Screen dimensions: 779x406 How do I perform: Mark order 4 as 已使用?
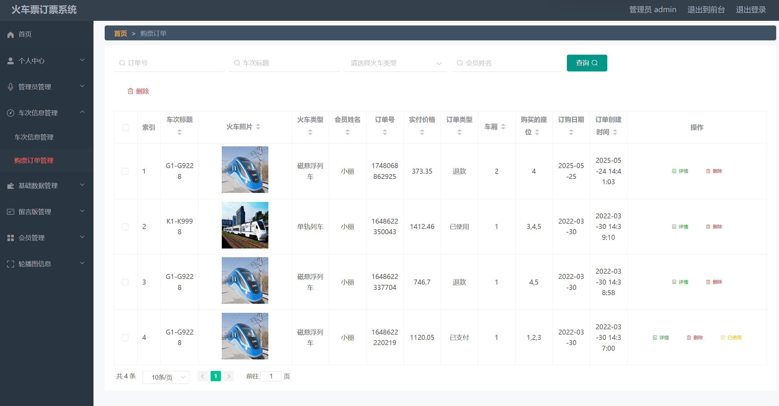(731, 338)
